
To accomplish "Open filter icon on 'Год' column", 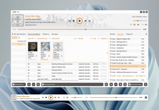I will pyautogui.click(x=99, y=39).
